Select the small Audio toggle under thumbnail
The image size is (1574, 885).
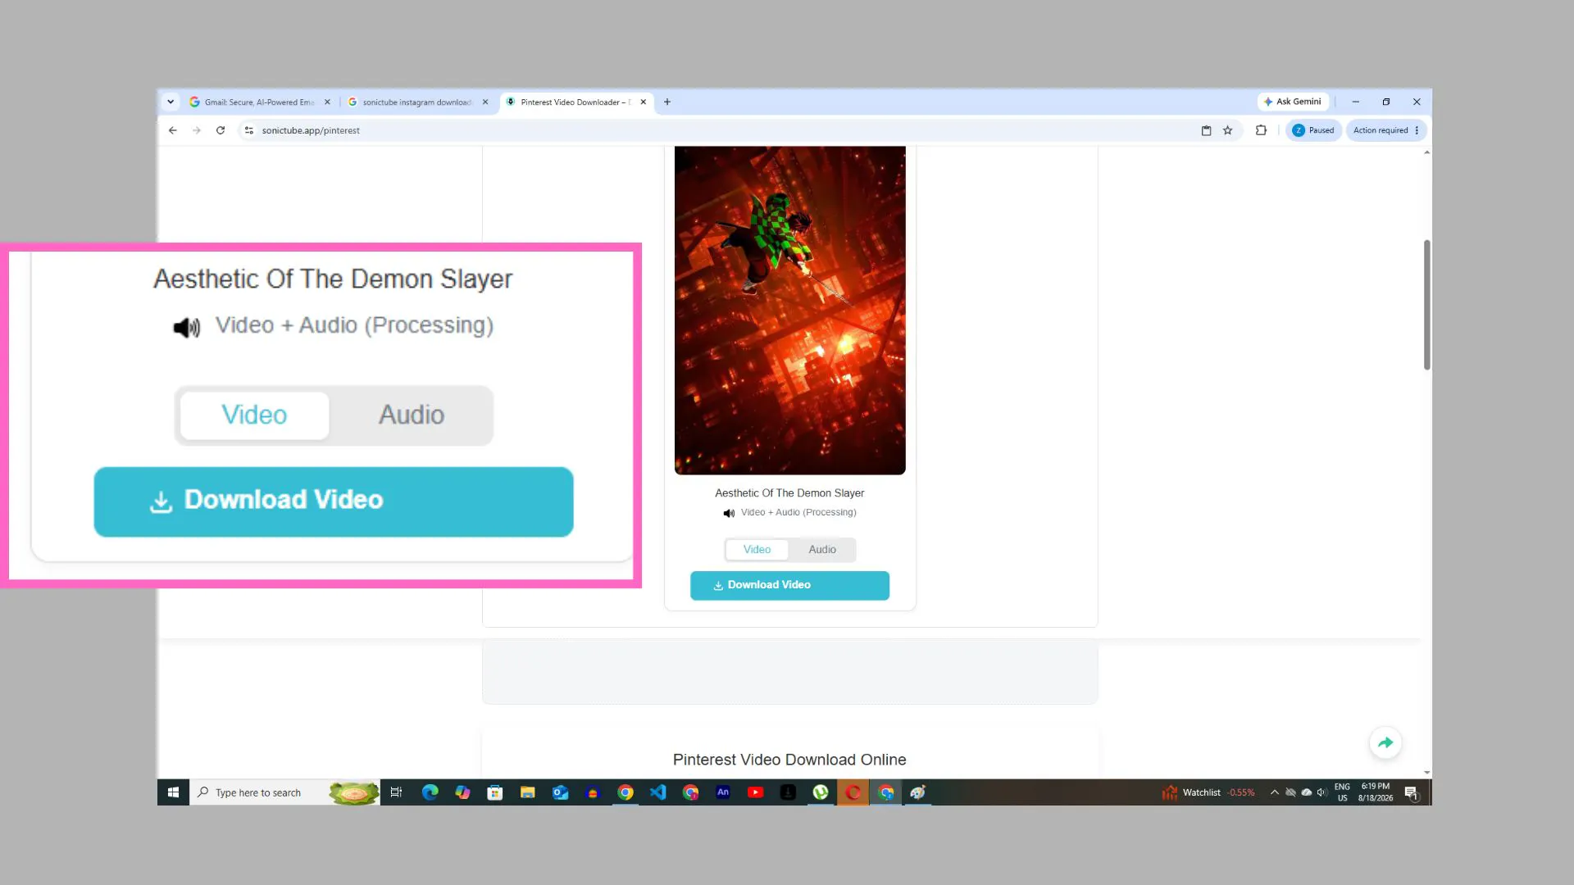(x=822, y=550)
